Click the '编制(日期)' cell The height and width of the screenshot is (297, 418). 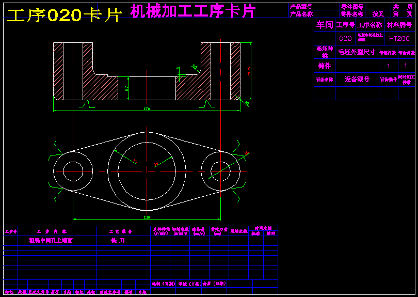tap(163, 284)
